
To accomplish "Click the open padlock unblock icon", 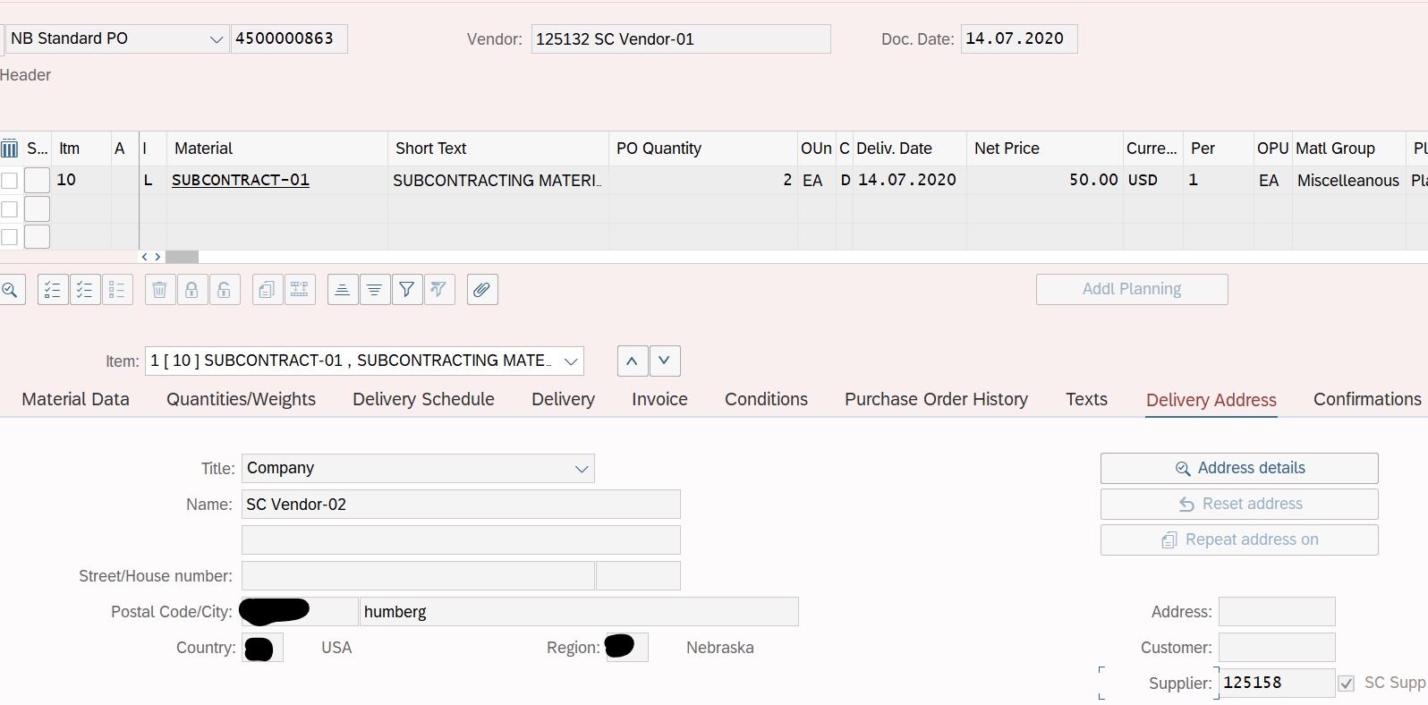I will (x=224, y=290).
